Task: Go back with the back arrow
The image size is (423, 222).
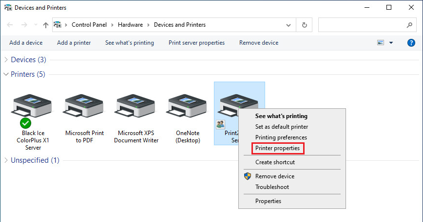Action: click(x=10, y=25)
